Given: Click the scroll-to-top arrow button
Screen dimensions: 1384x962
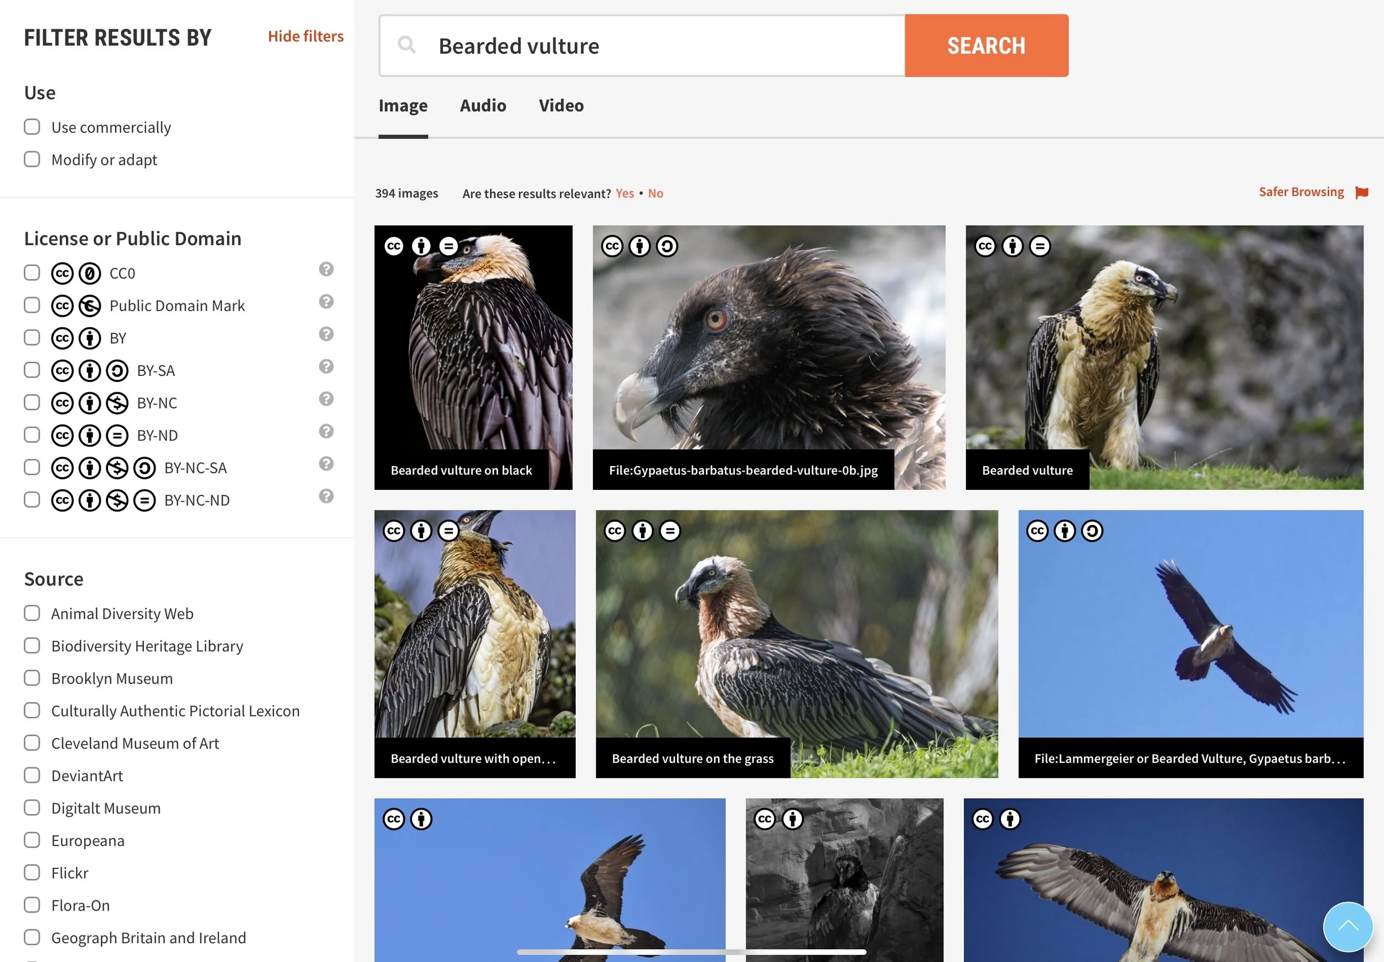Looking at the screenshot, I should [x=1347, y=926].
